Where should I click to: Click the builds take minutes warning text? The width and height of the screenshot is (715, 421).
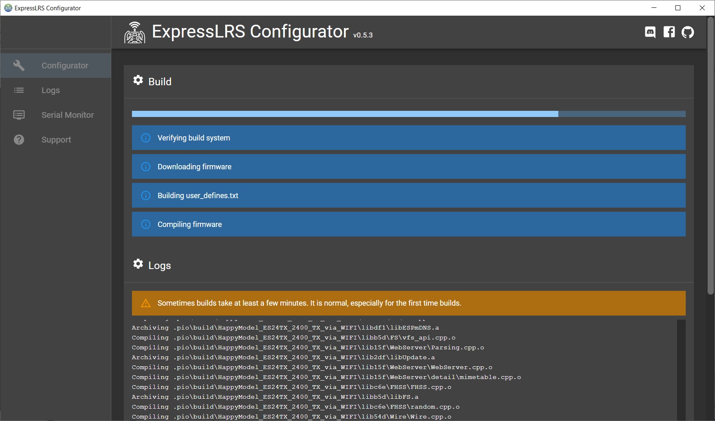point(309,303)
